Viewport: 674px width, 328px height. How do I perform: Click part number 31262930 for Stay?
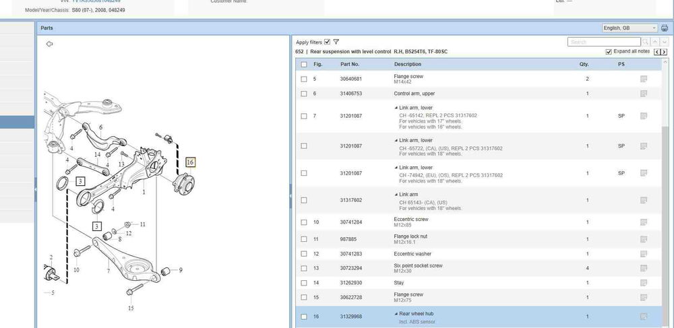(350, 283)
